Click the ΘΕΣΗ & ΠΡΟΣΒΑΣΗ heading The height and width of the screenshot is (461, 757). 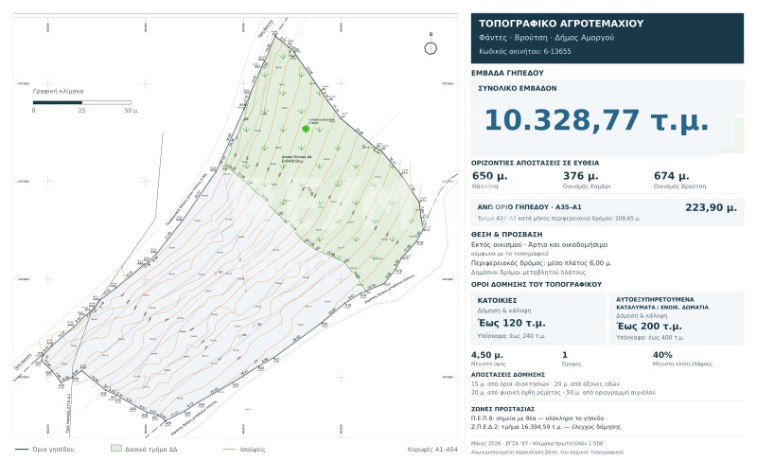coord(506,234)
